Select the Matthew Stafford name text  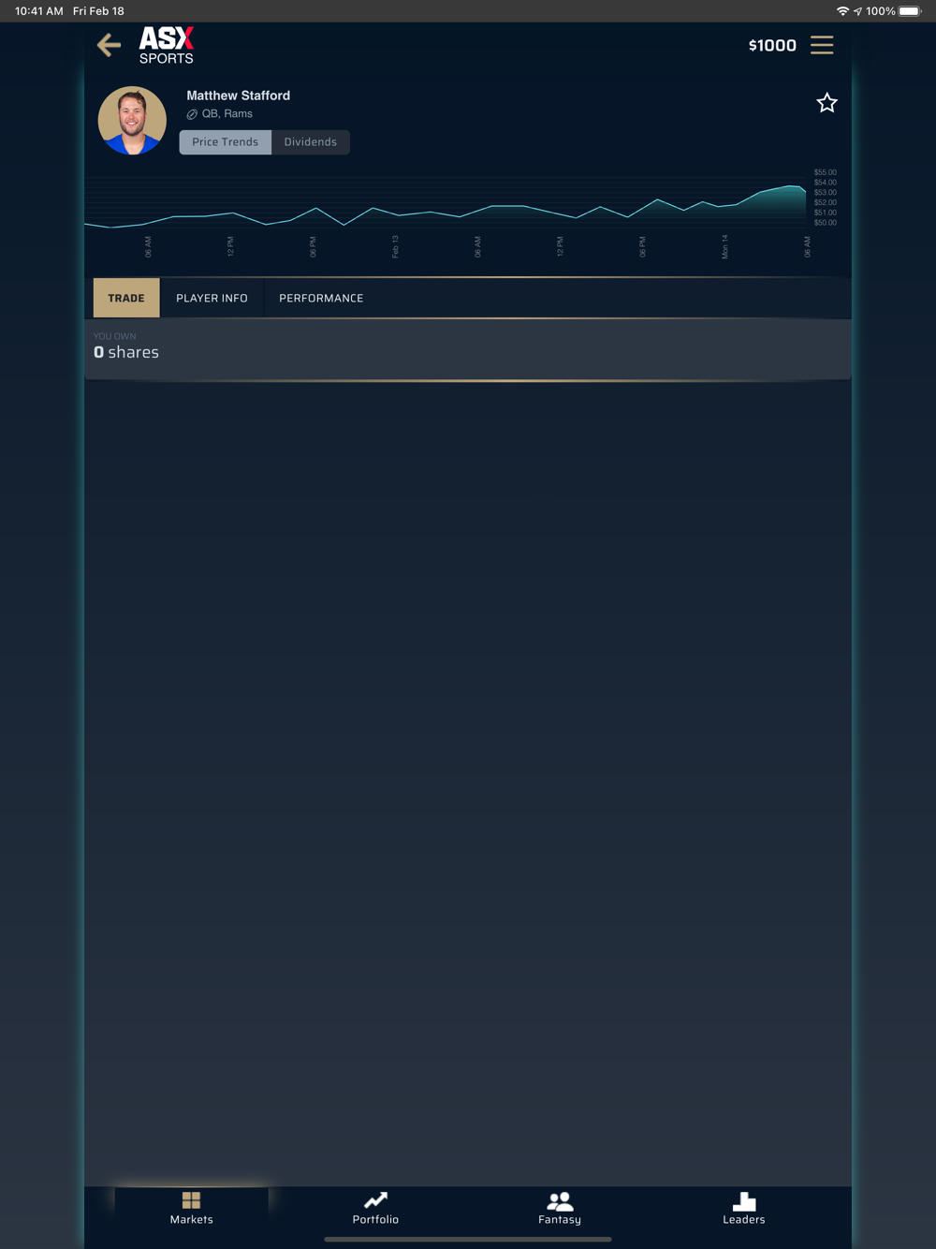coord(238,96)
